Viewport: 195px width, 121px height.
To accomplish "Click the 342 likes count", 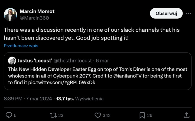I will [107, 115].
